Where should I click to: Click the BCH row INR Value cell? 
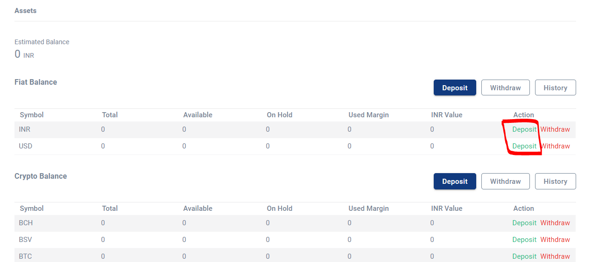432,223
